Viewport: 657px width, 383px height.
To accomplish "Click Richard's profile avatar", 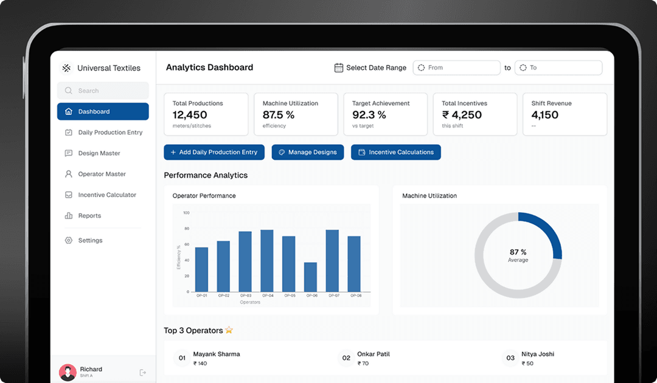I will 68,372.
